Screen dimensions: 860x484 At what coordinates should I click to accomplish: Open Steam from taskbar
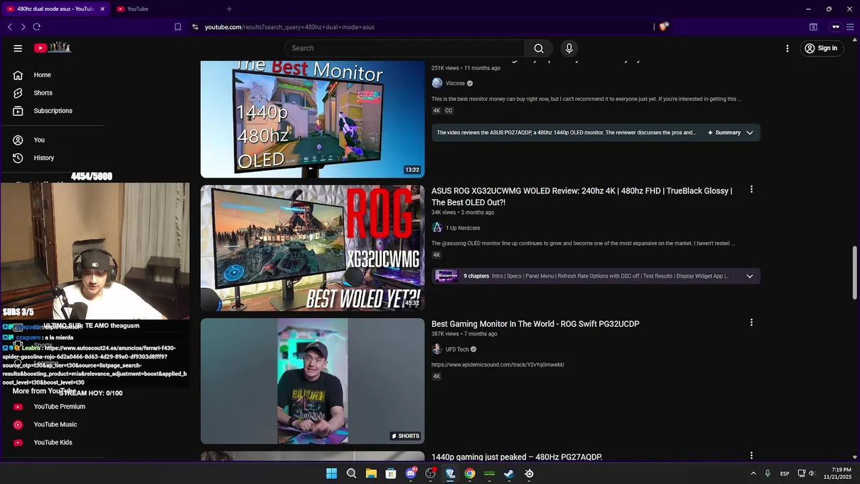pos(509,474)
